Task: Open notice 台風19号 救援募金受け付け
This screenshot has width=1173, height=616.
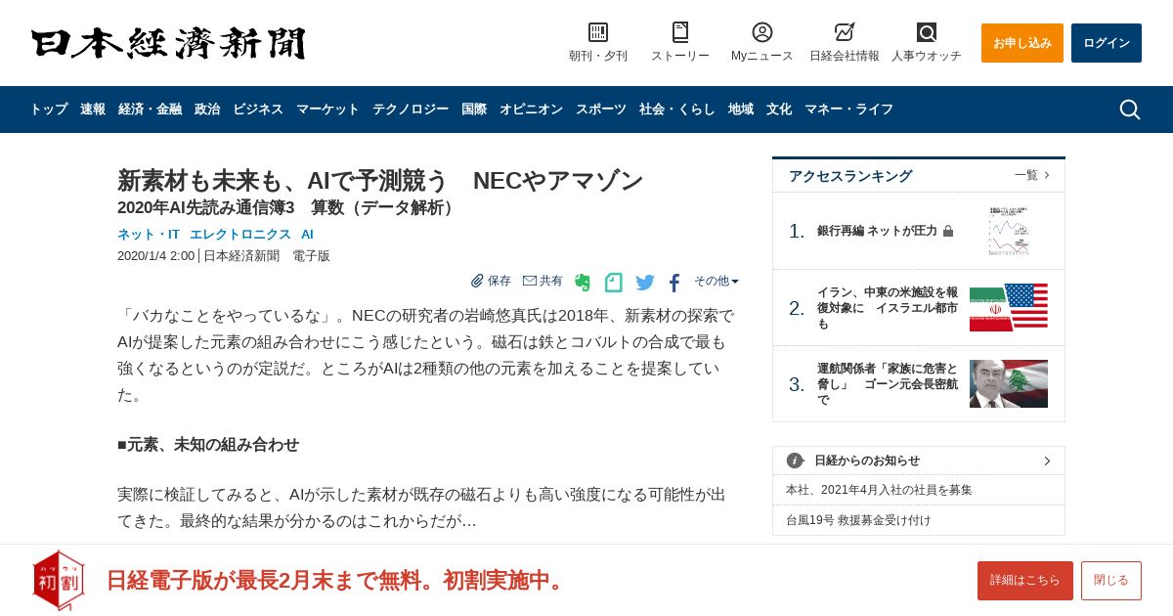Action: click(x=858, y=520)
